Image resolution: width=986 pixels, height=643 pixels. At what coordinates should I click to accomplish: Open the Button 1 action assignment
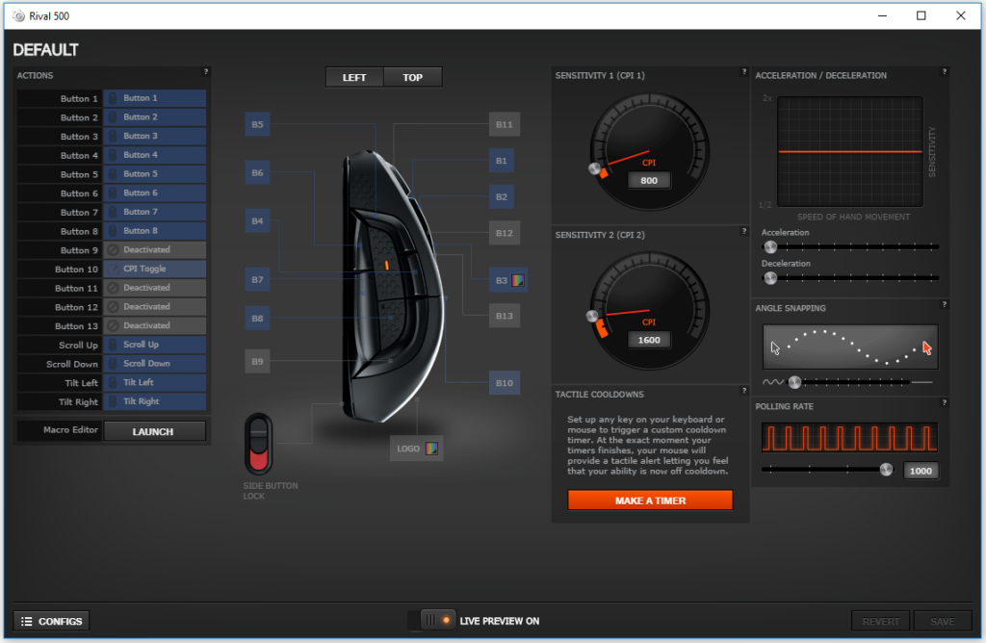155,98
